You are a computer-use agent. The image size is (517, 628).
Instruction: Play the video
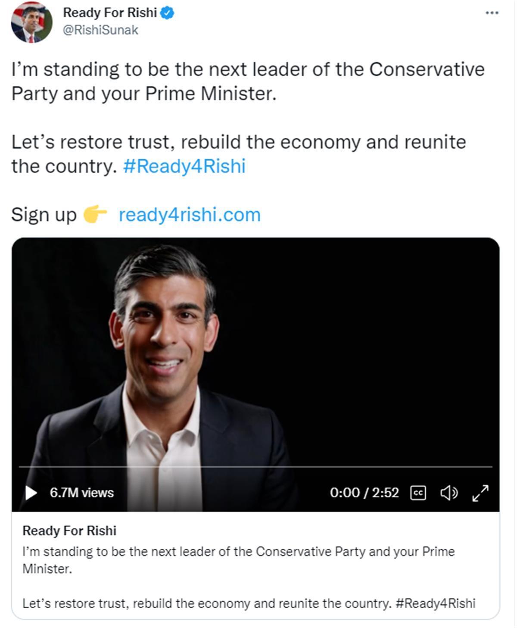click(31, 493)
